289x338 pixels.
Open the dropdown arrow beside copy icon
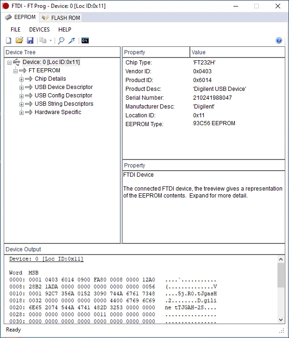click(x=50, y=40)
